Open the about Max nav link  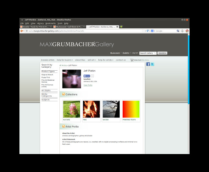[80, 60]
